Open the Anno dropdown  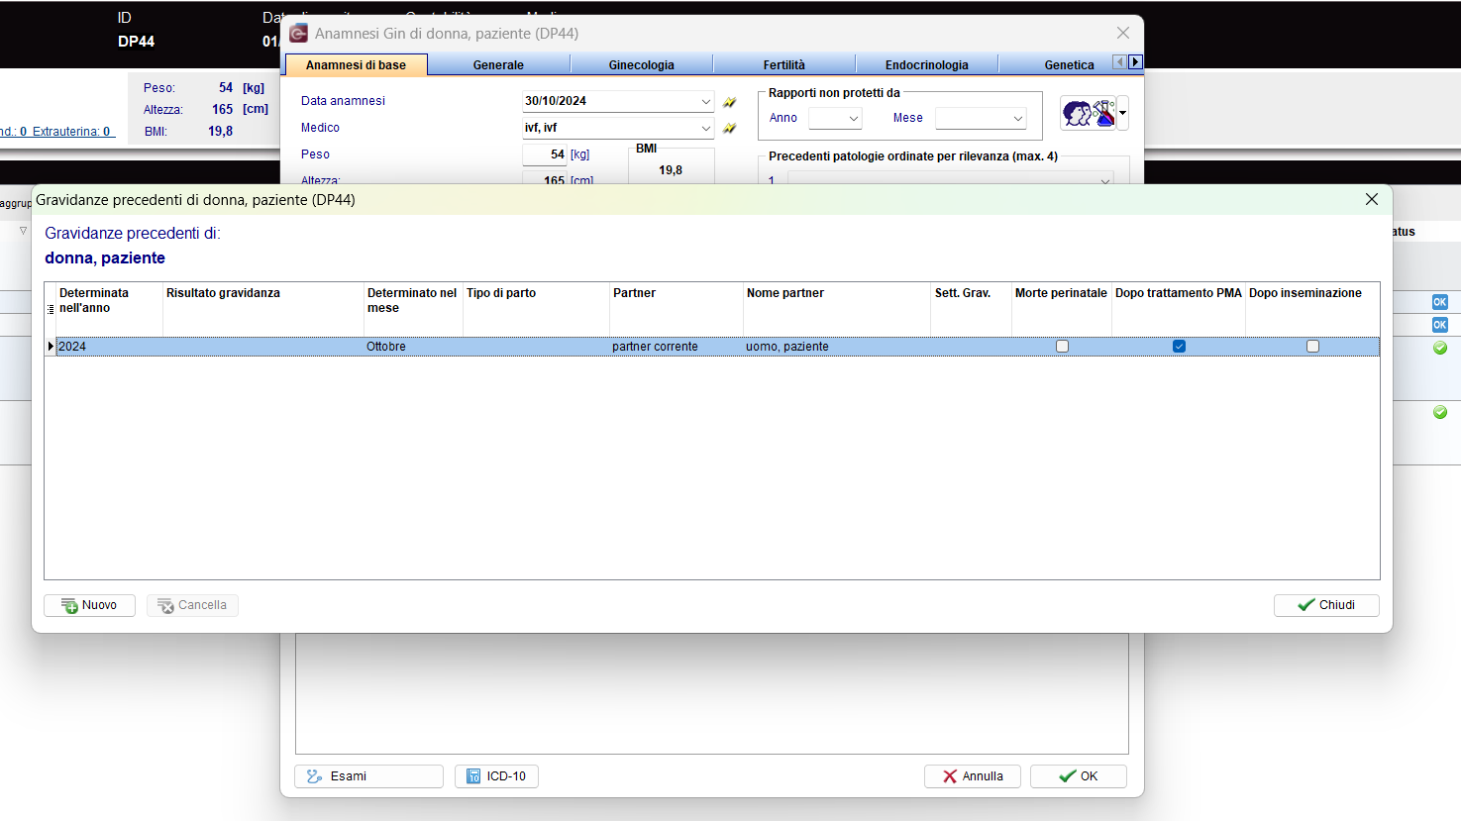853,118
